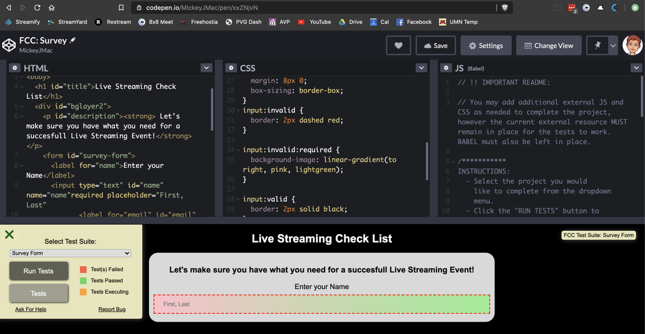The image size is (645, 334).
Task: Click the CodePen logo icon
Action: coord(9,45)
